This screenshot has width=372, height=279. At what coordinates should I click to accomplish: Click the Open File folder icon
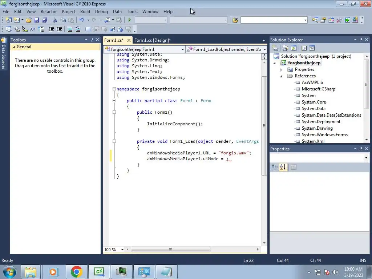tap(29, 20)
